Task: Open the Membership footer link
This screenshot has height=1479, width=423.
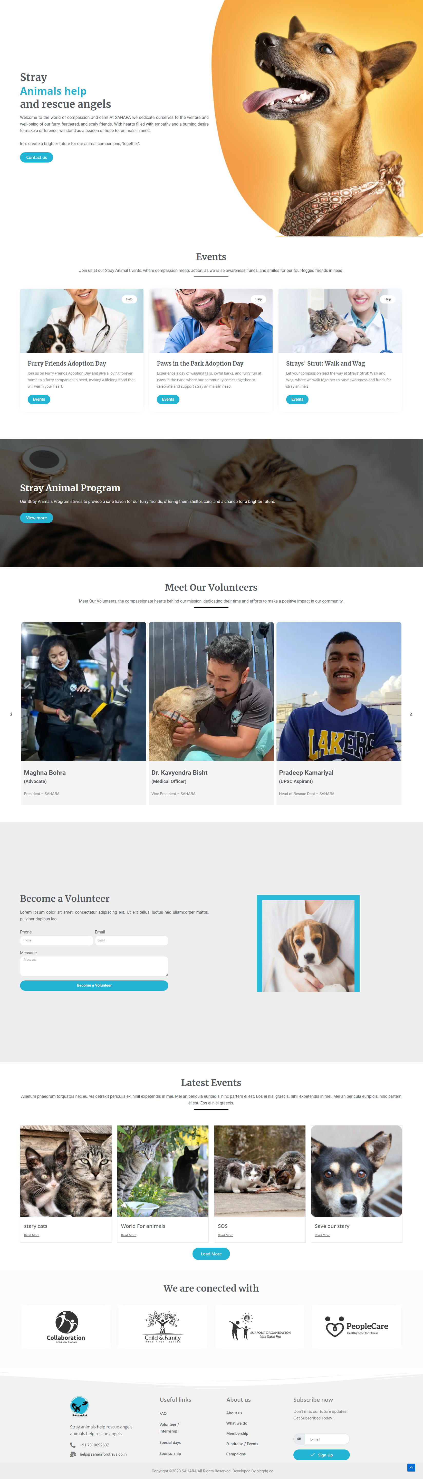Action: pyautogui.click(x=237, y=1434)
